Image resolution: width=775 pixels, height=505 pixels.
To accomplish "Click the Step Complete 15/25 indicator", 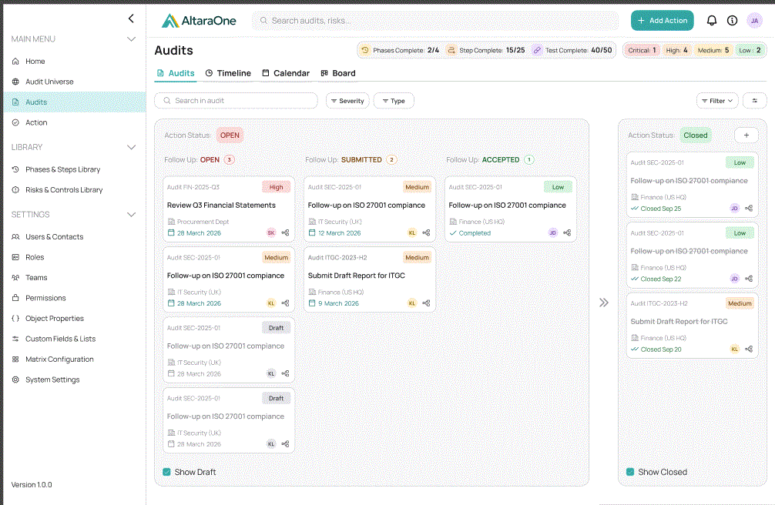I will tap(486, 50).
